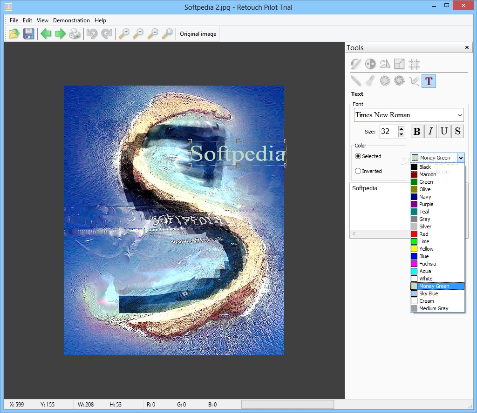This screenshot has width=477, height=413.
Task: Open the Help menu
Action: point(100,20)
